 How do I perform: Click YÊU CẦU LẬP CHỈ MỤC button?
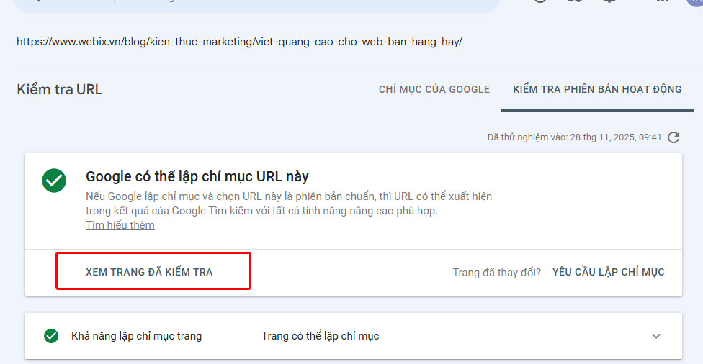pyautogui.click(x=608, y=272)
